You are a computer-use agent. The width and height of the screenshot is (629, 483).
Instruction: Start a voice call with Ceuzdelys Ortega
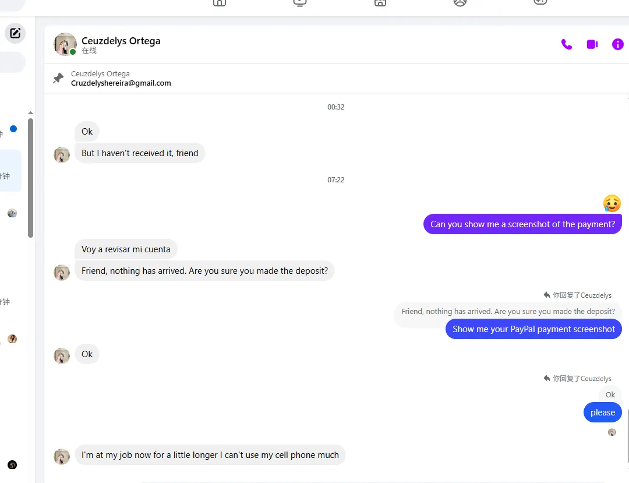(566, 45)
